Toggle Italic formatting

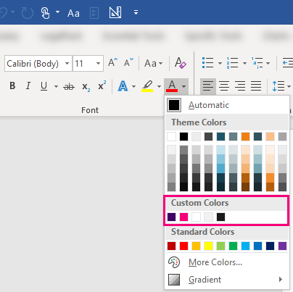tap(28, 85)
